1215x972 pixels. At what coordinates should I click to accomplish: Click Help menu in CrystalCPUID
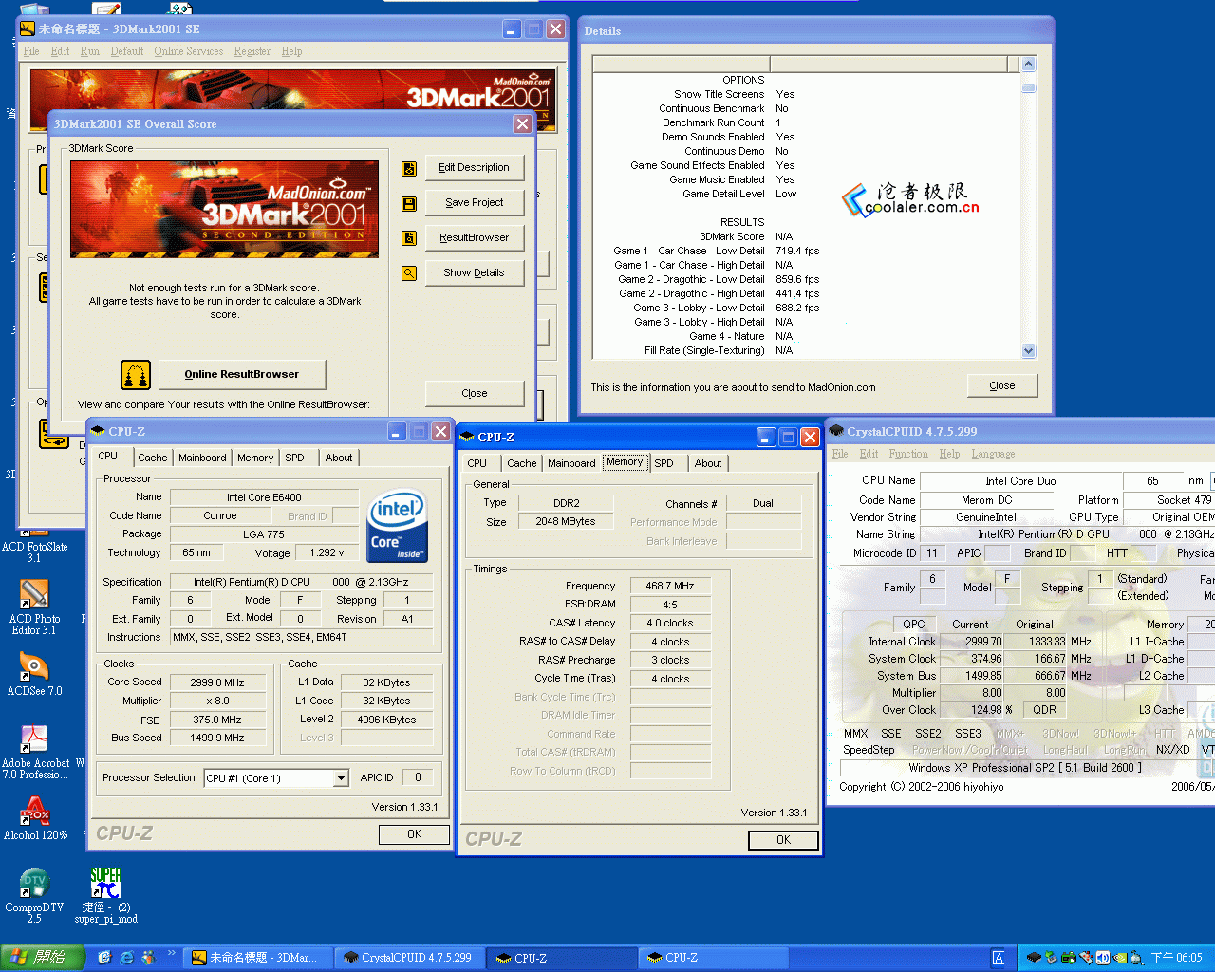tap(949, 454)
